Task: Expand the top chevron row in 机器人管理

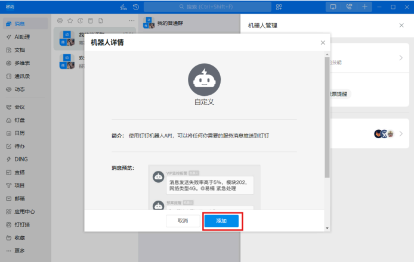Action: tap(401, 58)
